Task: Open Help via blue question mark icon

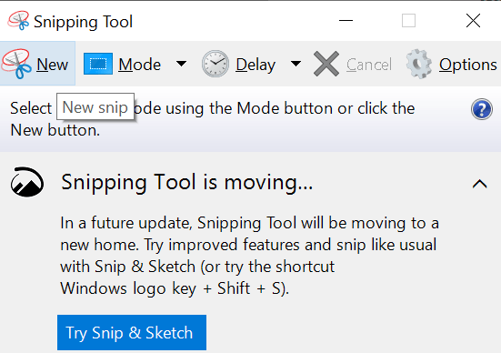Action: pyautogui.click(x=482, y=109)
